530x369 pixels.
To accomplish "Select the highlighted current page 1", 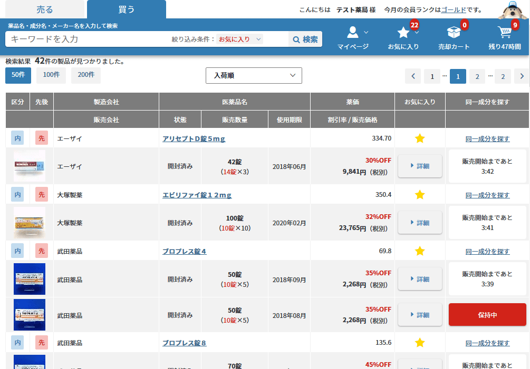I will point(458,76).
